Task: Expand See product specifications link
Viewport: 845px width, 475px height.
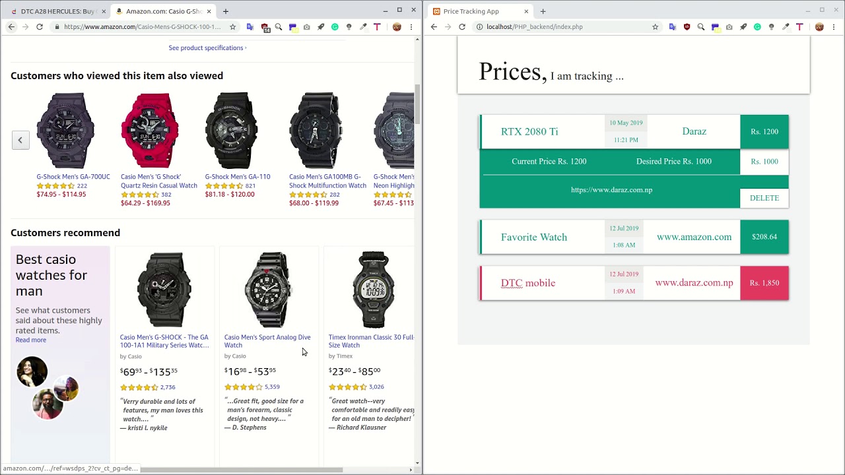Action: 207,47
